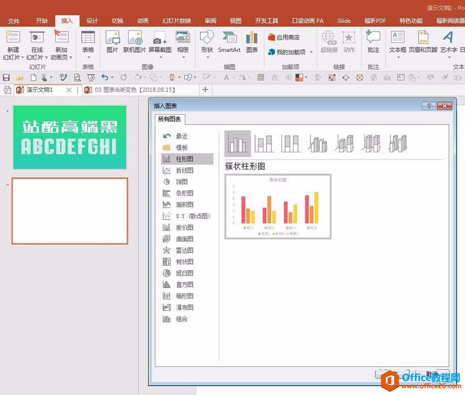Choose XY Scatter (散点图) category
The width and height of the screenshot is (465, 395).
coord(187,216)
